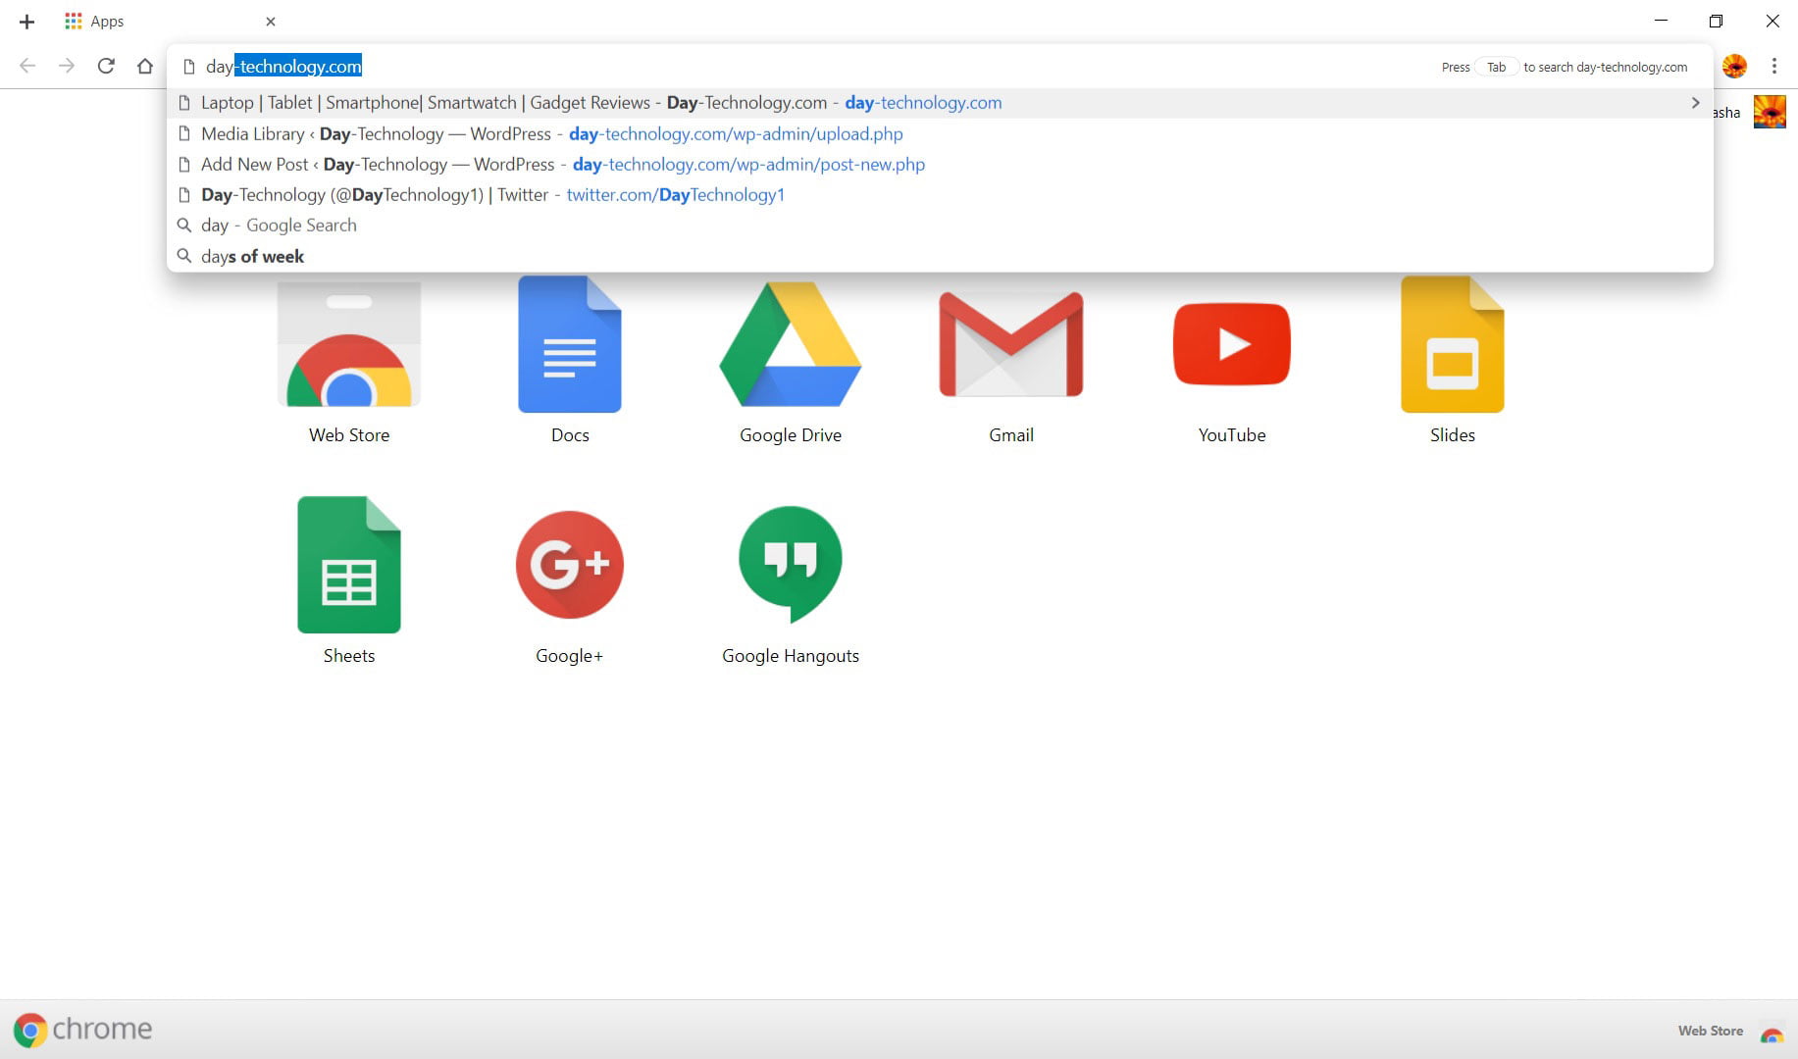Launch the Google+ app
This screenshot has height=1059, width=1798.
570,565
